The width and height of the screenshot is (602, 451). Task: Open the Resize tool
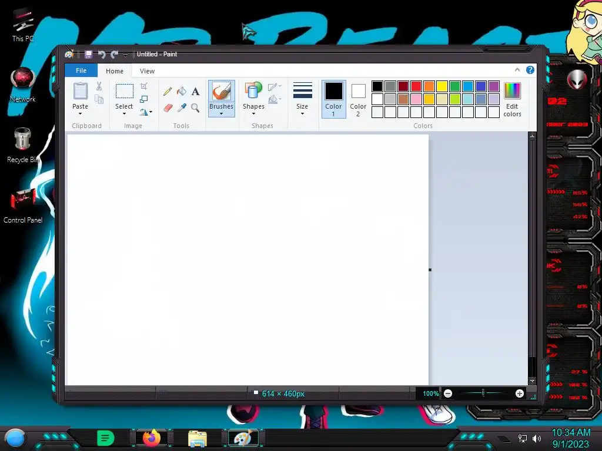[x=144, y=99]
